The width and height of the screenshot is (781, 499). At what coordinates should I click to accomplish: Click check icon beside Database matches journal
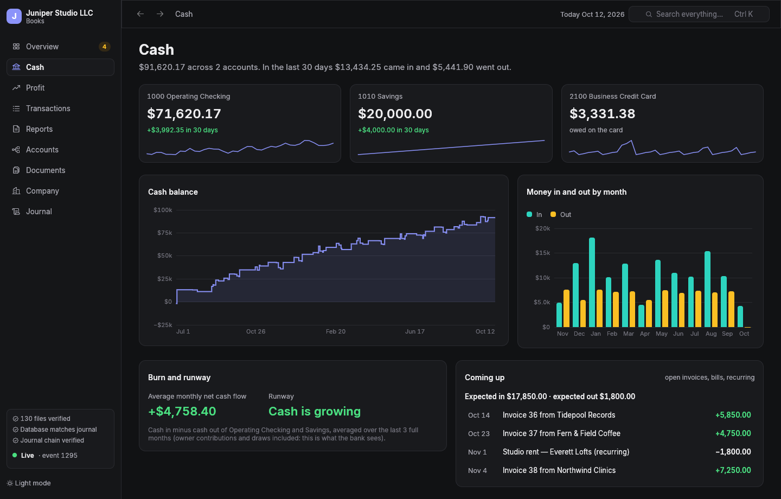16,430
